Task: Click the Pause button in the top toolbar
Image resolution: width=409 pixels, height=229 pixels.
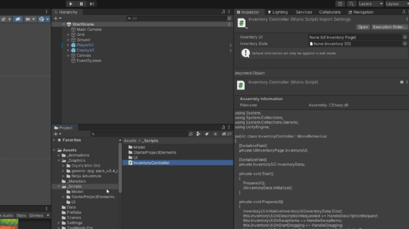Action: 81,4
